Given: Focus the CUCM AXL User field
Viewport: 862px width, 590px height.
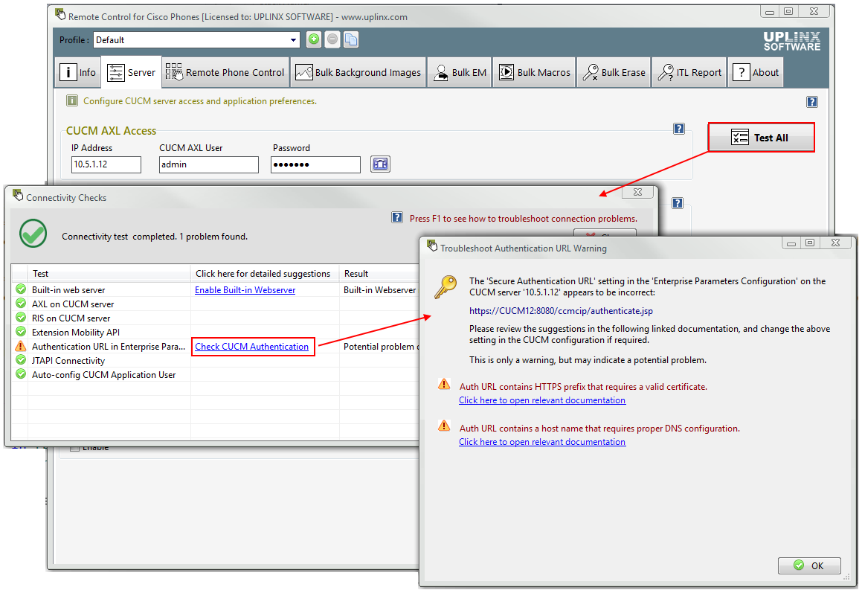Looking at the screenshot, I should tap(209, 164).
